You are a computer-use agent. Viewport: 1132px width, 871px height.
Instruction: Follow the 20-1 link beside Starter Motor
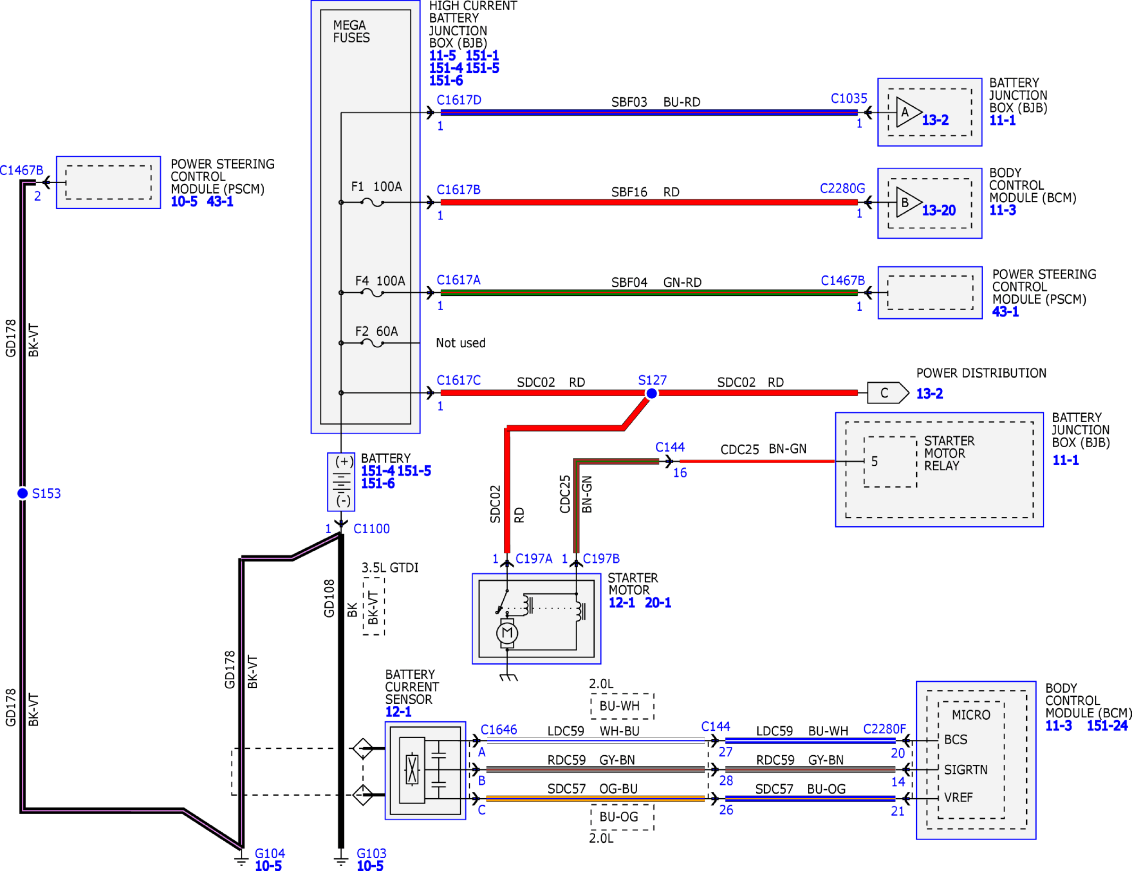point(658,603)
